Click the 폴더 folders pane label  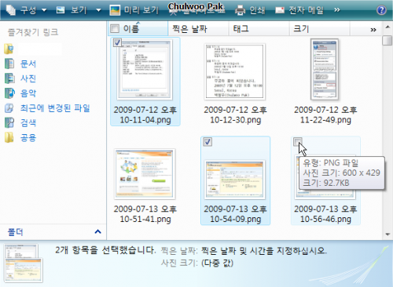[x=16, y=232]
